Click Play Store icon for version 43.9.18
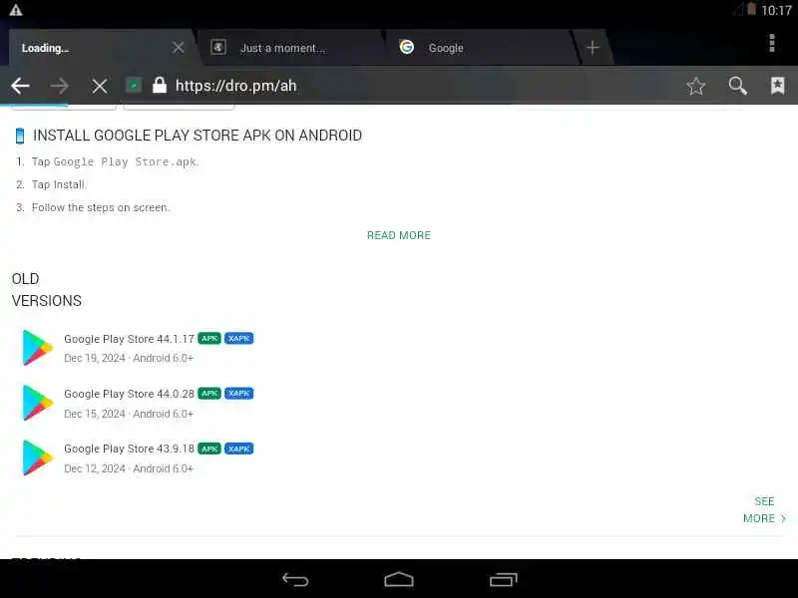This screenshot has height=598, width=798. coord(37,457)
